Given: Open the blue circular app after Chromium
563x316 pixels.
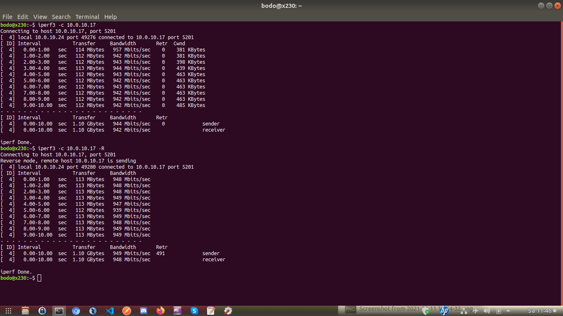Looking at the screenshot, I should point(93,311).
